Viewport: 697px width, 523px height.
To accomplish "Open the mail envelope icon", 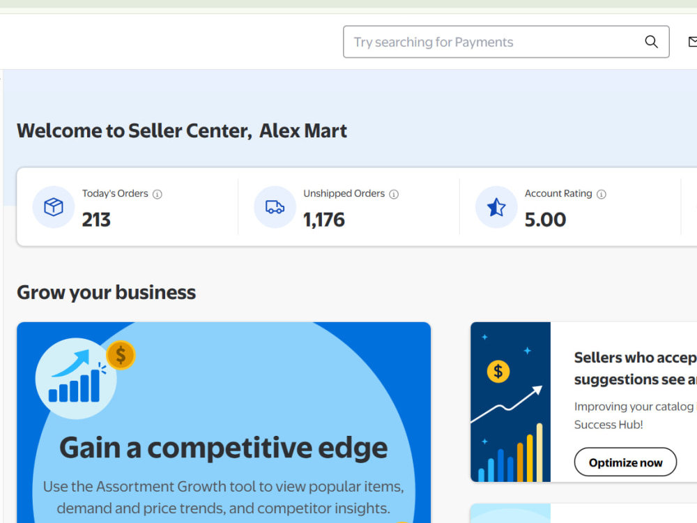I will [693, 42].
